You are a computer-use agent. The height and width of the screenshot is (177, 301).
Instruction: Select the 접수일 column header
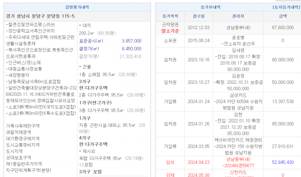click(x=199, y=16)
